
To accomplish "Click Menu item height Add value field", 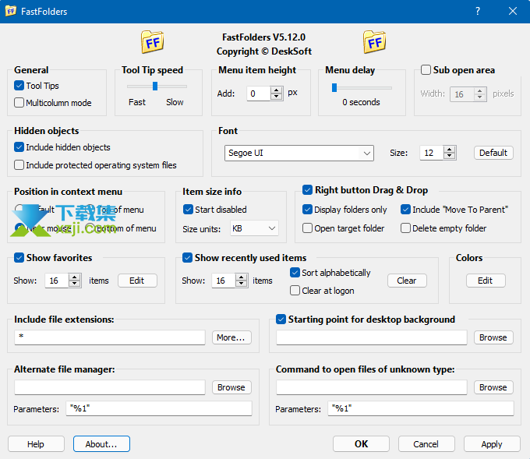I will pyautogui.click(x=259, y=94).
